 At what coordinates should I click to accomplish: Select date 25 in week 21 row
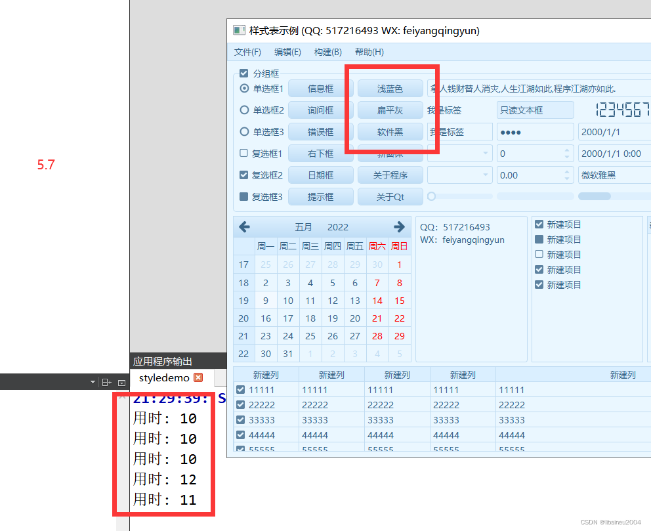pyautogui.click(x=310, y=336)
